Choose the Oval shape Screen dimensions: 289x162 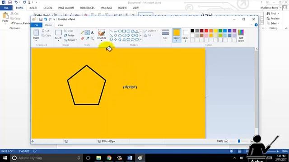pos(120,31)
